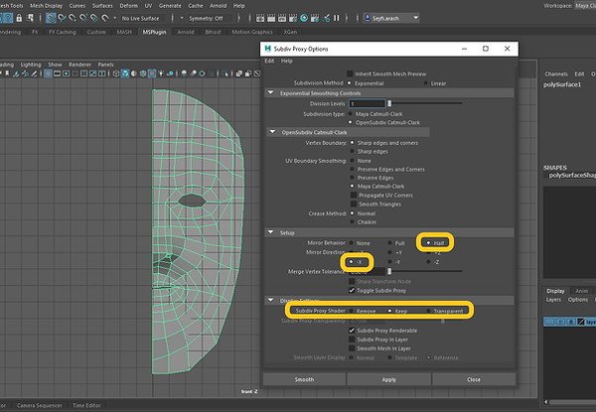Switch to the MASH shelf tab
This screenshot has width=596, height=412.
pos(124,32)
